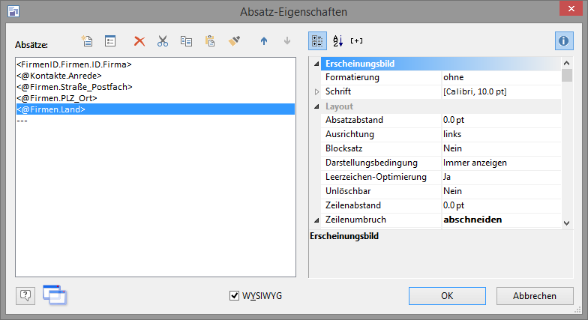Click the Abbrechen button

point(534,295)
